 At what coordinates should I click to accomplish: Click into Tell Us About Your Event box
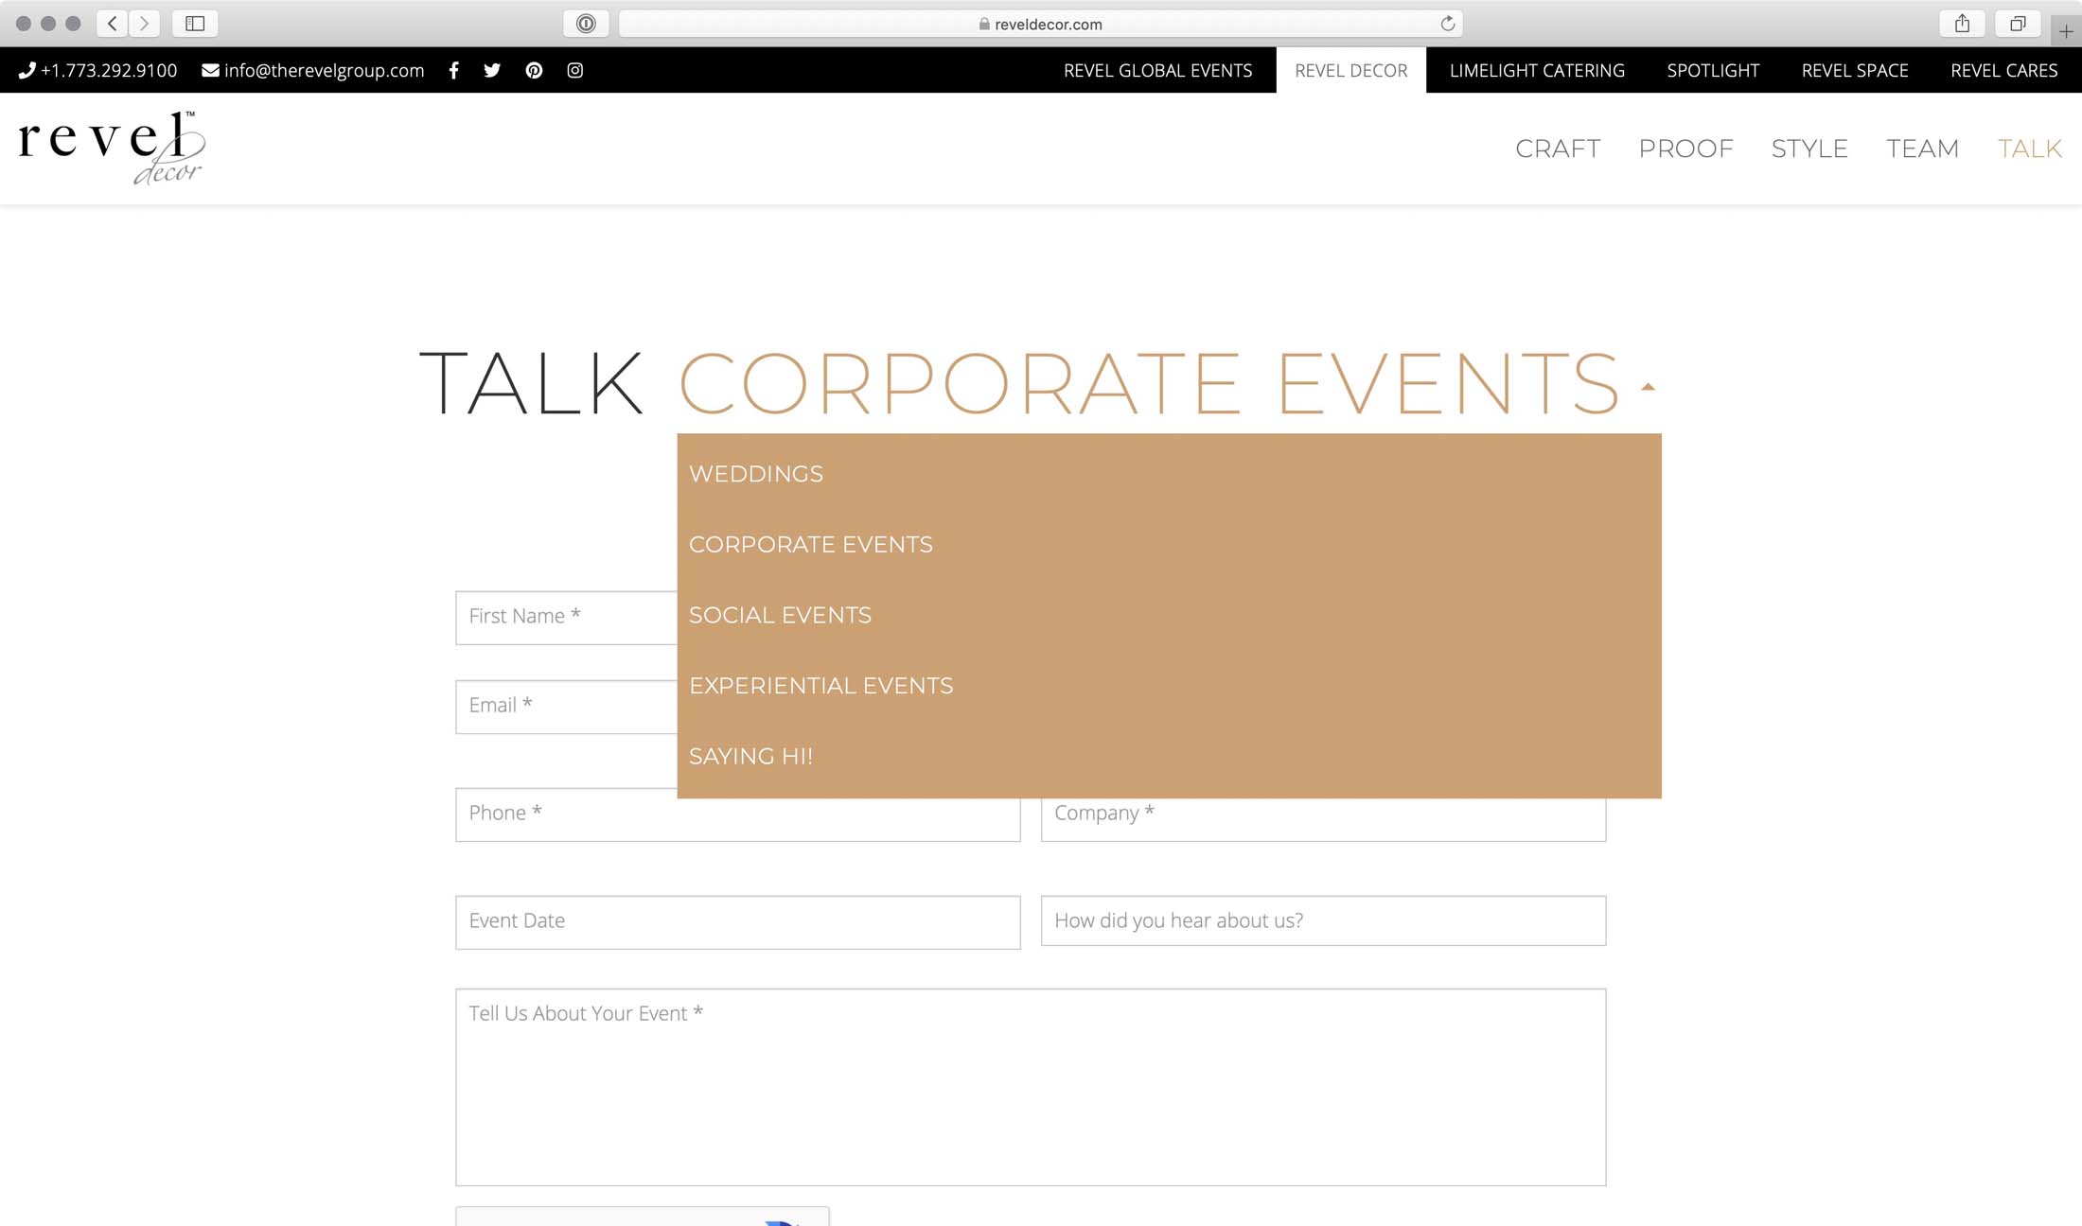[1030, 1088]
